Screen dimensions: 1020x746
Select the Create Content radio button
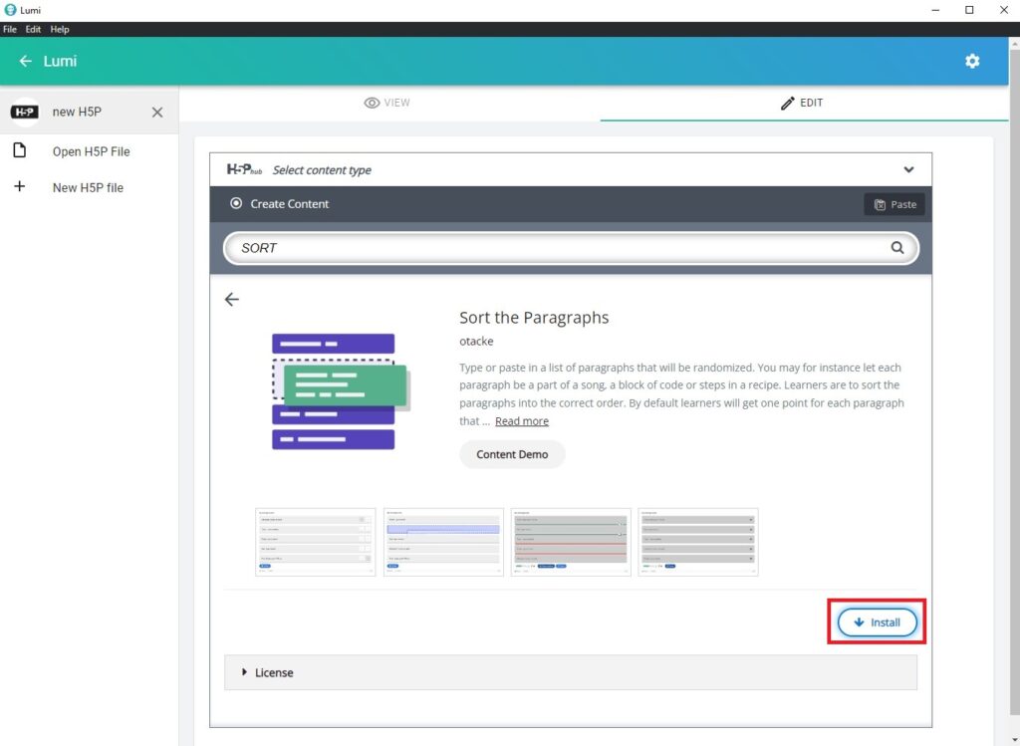coord(236,203)
